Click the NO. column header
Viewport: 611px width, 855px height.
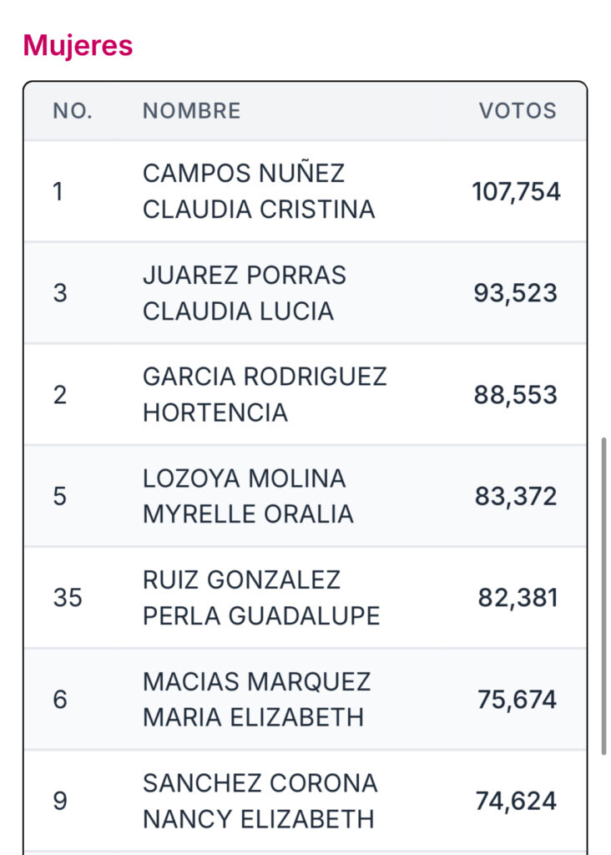click(x=73, y=111)
